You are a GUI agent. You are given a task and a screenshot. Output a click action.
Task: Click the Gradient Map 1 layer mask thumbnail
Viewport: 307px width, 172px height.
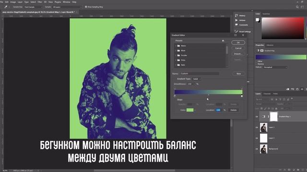tap(274, 117)
